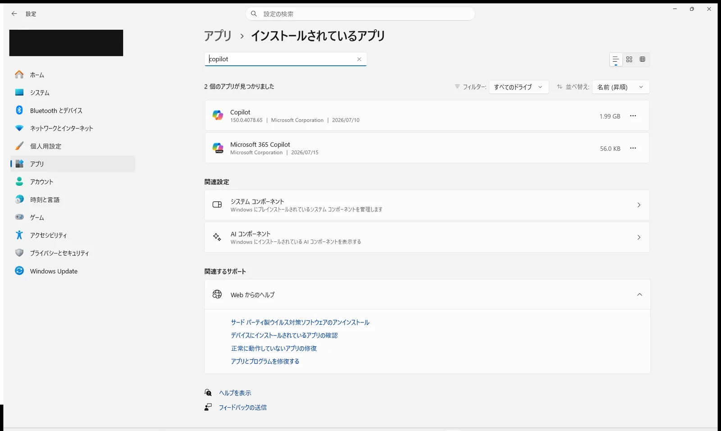The height and width of the screenshot is (431, 721).
Task: Click the Bluetooth icon in sidebar
Action: pos(19,110)
